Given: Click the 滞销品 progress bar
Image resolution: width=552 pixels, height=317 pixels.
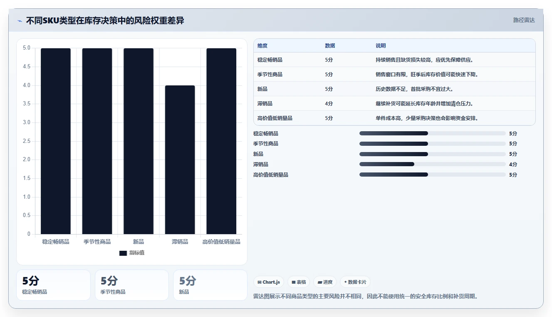Looking at the screenshot, I should (x=433, y=164).
